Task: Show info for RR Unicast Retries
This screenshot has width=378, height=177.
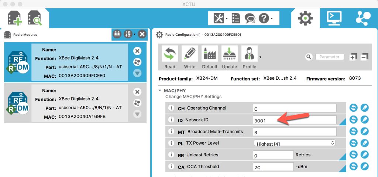Action: click(x=171, y=155)
